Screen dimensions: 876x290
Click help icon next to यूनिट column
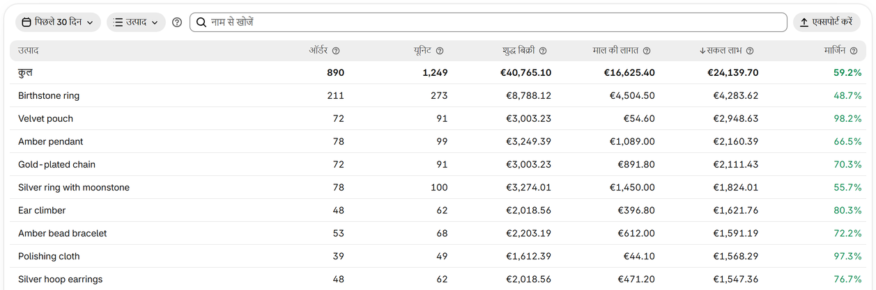[x=440, y=51]
